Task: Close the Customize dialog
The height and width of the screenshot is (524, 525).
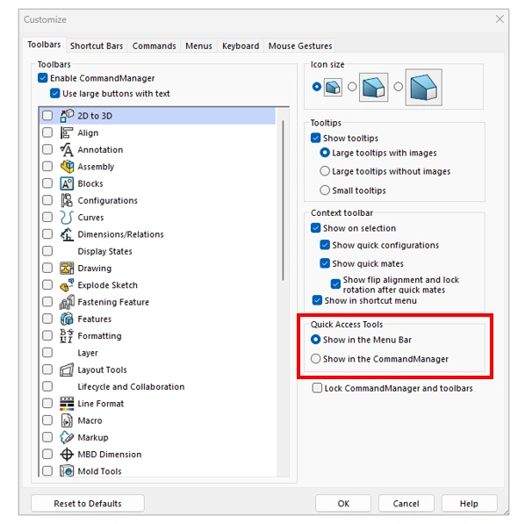Action: click(x=500, y=19)
